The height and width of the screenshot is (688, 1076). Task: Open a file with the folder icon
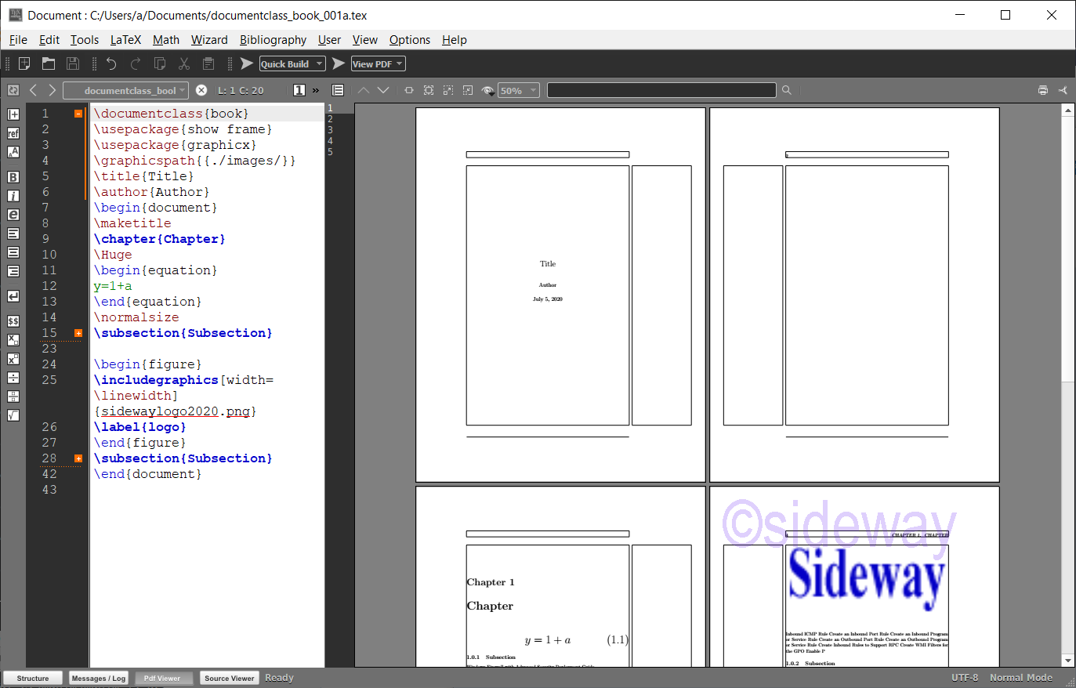click(x=49, y=63)
